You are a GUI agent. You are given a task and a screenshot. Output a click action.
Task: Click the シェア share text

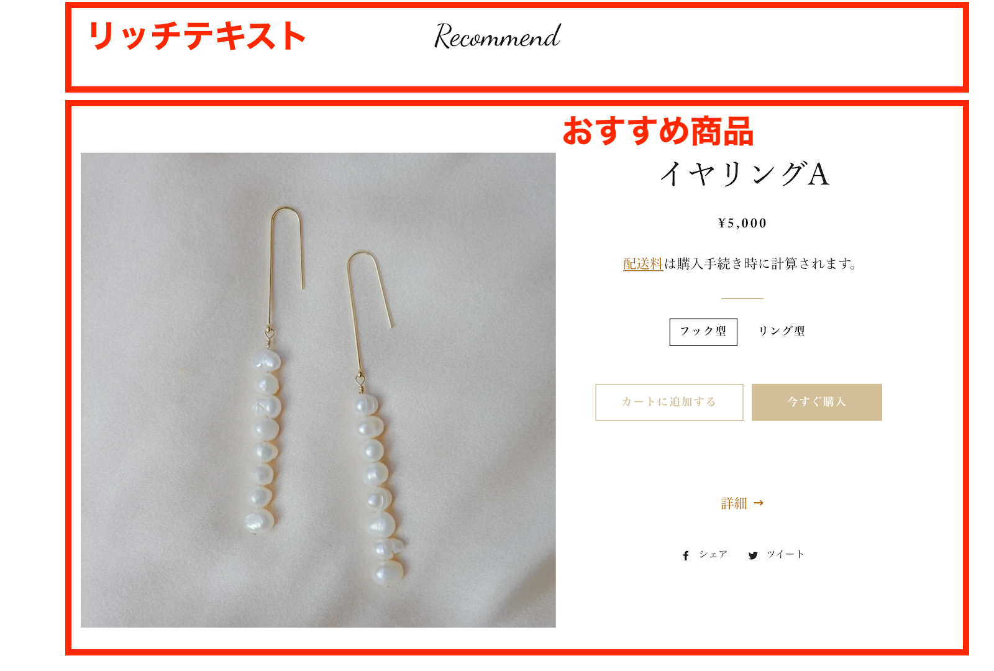tap(713, 554)
